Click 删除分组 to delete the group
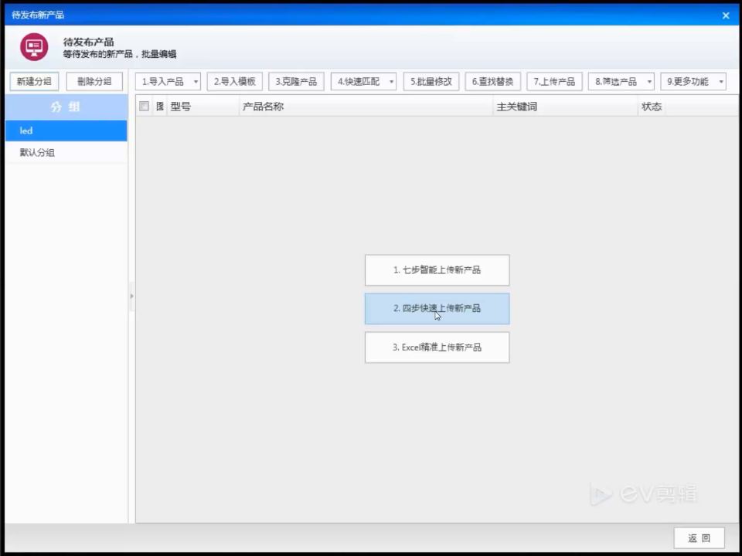 coord(94,81)
